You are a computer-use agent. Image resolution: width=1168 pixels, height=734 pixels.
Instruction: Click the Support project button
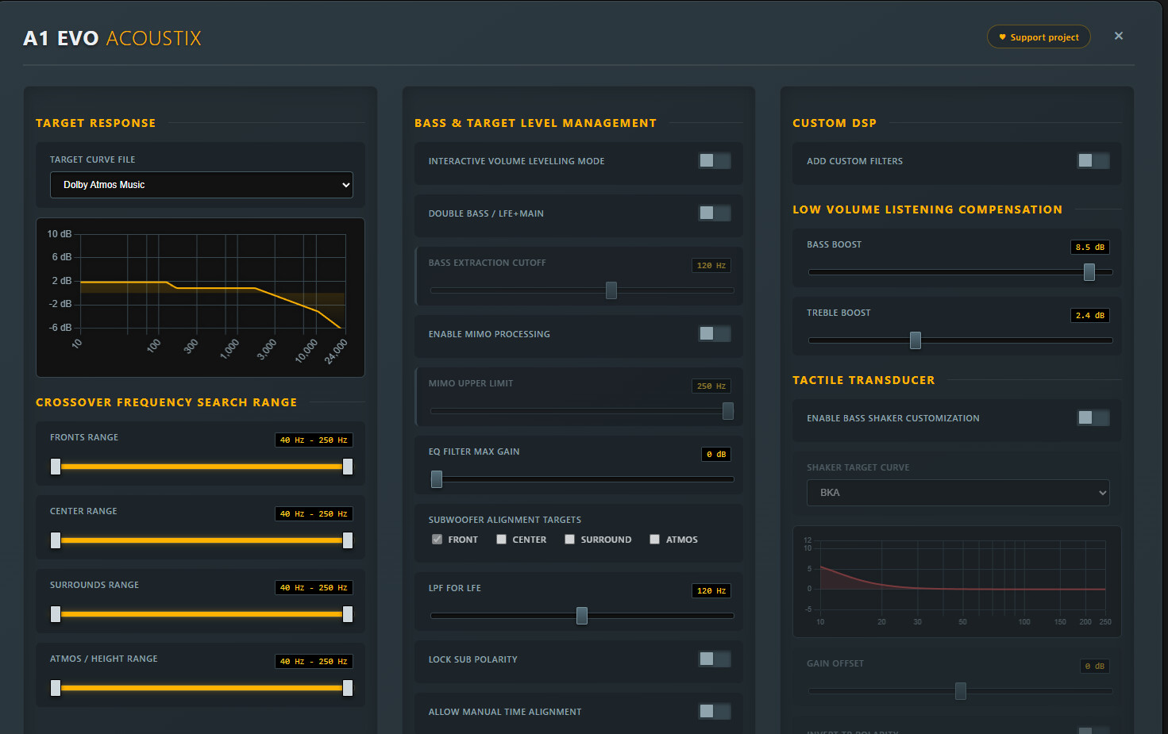click(x=1038, y=37)
